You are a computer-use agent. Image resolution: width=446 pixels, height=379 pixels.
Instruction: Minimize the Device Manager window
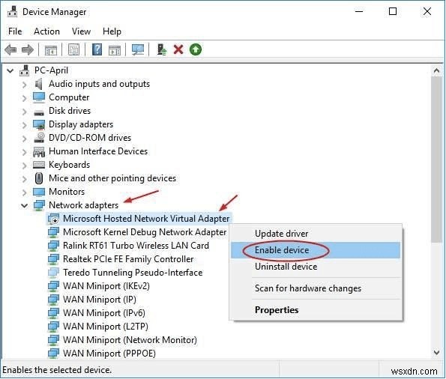click(x=359, y=12)
